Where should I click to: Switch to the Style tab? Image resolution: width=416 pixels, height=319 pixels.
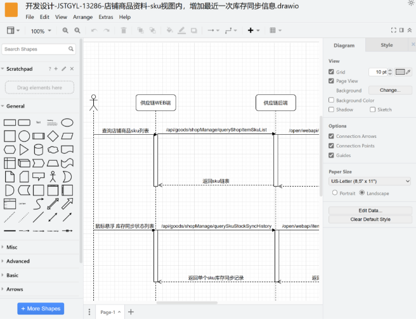coord(386,46)
